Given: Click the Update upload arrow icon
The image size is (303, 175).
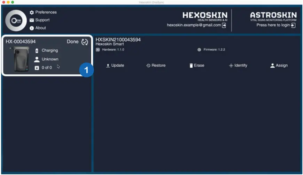Looking at the screenshot, I should 108,66.
